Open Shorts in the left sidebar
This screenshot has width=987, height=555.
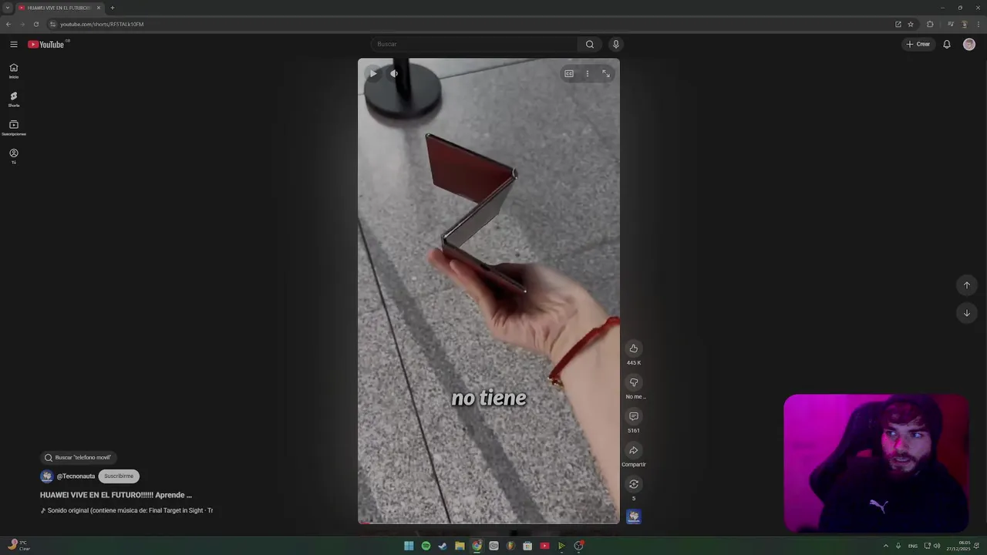13,99
